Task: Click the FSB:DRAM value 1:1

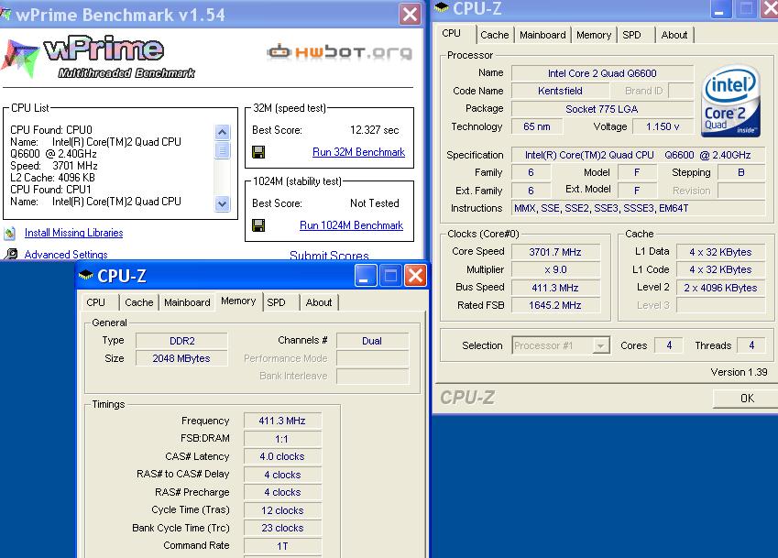Action: tap(282, 439)
